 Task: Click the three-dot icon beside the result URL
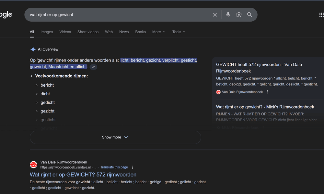click(x=132, y=167)
